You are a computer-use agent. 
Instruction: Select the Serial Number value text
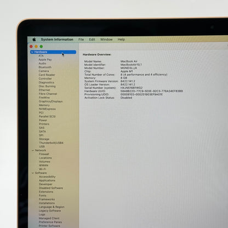pyautogui.click(x=132, y=88)
